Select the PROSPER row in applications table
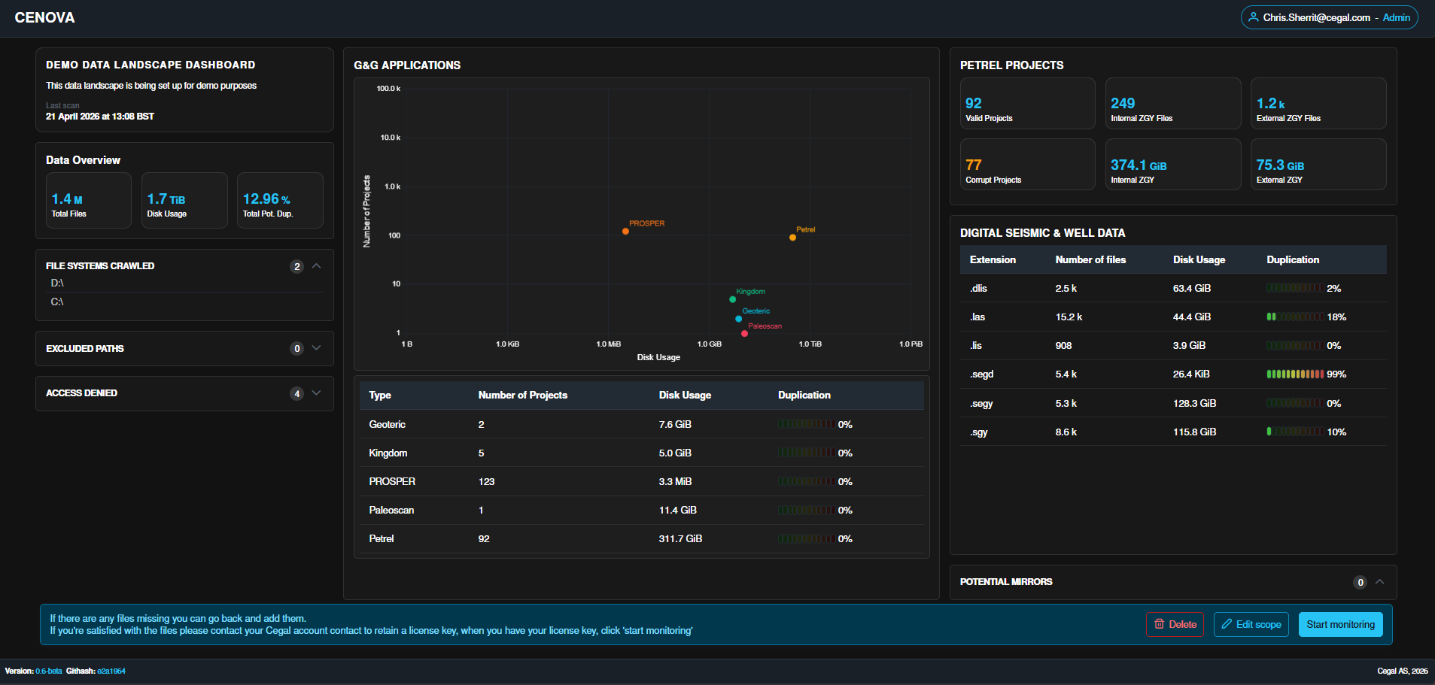 (x=642, y=481)
